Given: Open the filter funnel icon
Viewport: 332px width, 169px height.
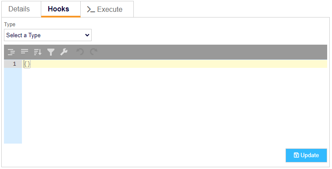Looking at the screenshot, I should pyautogui.click(x=51, y=52).
